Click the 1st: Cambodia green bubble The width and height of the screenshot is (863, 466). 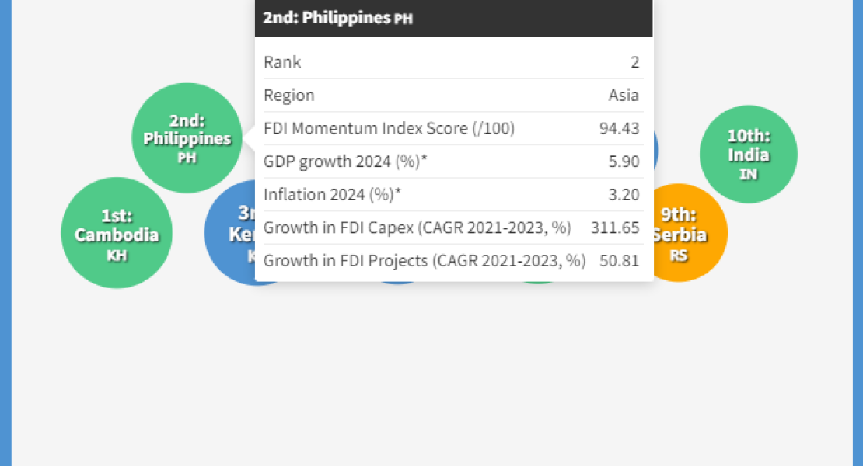(117, 233)
